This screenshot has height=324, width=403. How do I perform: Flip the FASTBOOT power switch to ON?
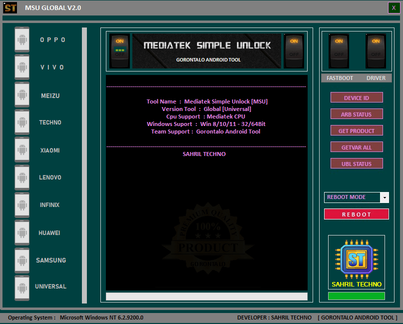339,51
